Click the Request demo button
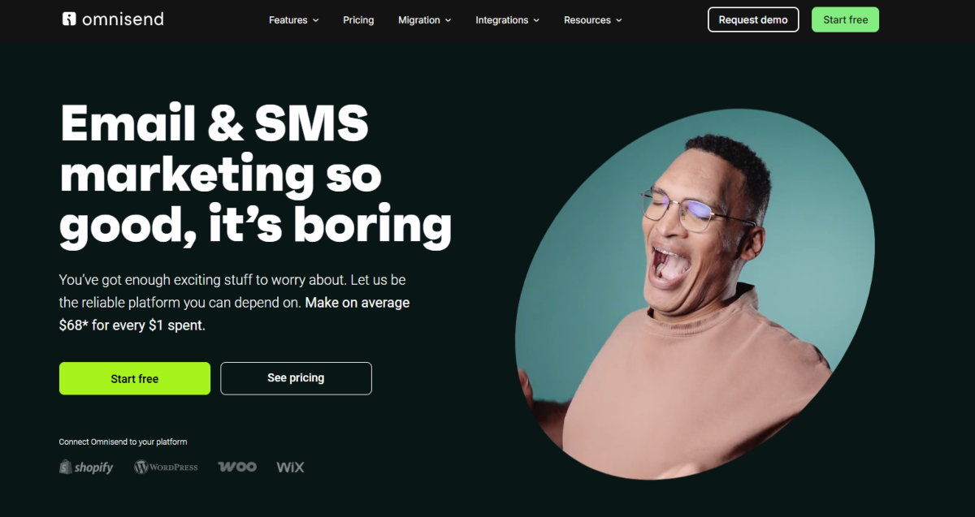Screen dimensions: 975x517 tap(753, 19)
